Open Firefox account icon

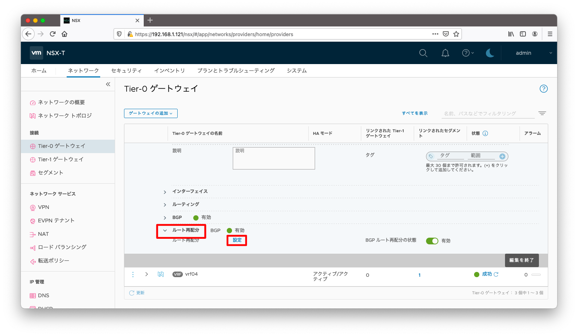pyautogui.click(x=535, y=34)
